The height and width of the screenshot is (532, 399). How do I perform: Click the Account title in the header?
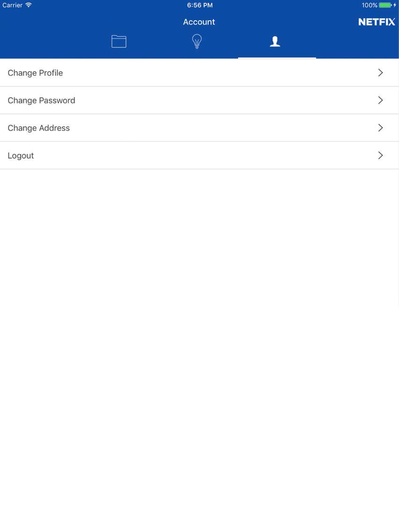pos(199,22)
